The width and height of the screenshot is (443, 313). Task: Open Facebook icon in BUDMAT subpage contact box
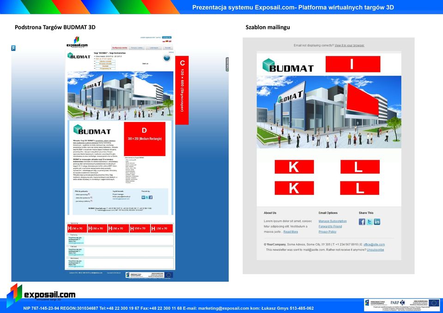[x=151, y=197]
